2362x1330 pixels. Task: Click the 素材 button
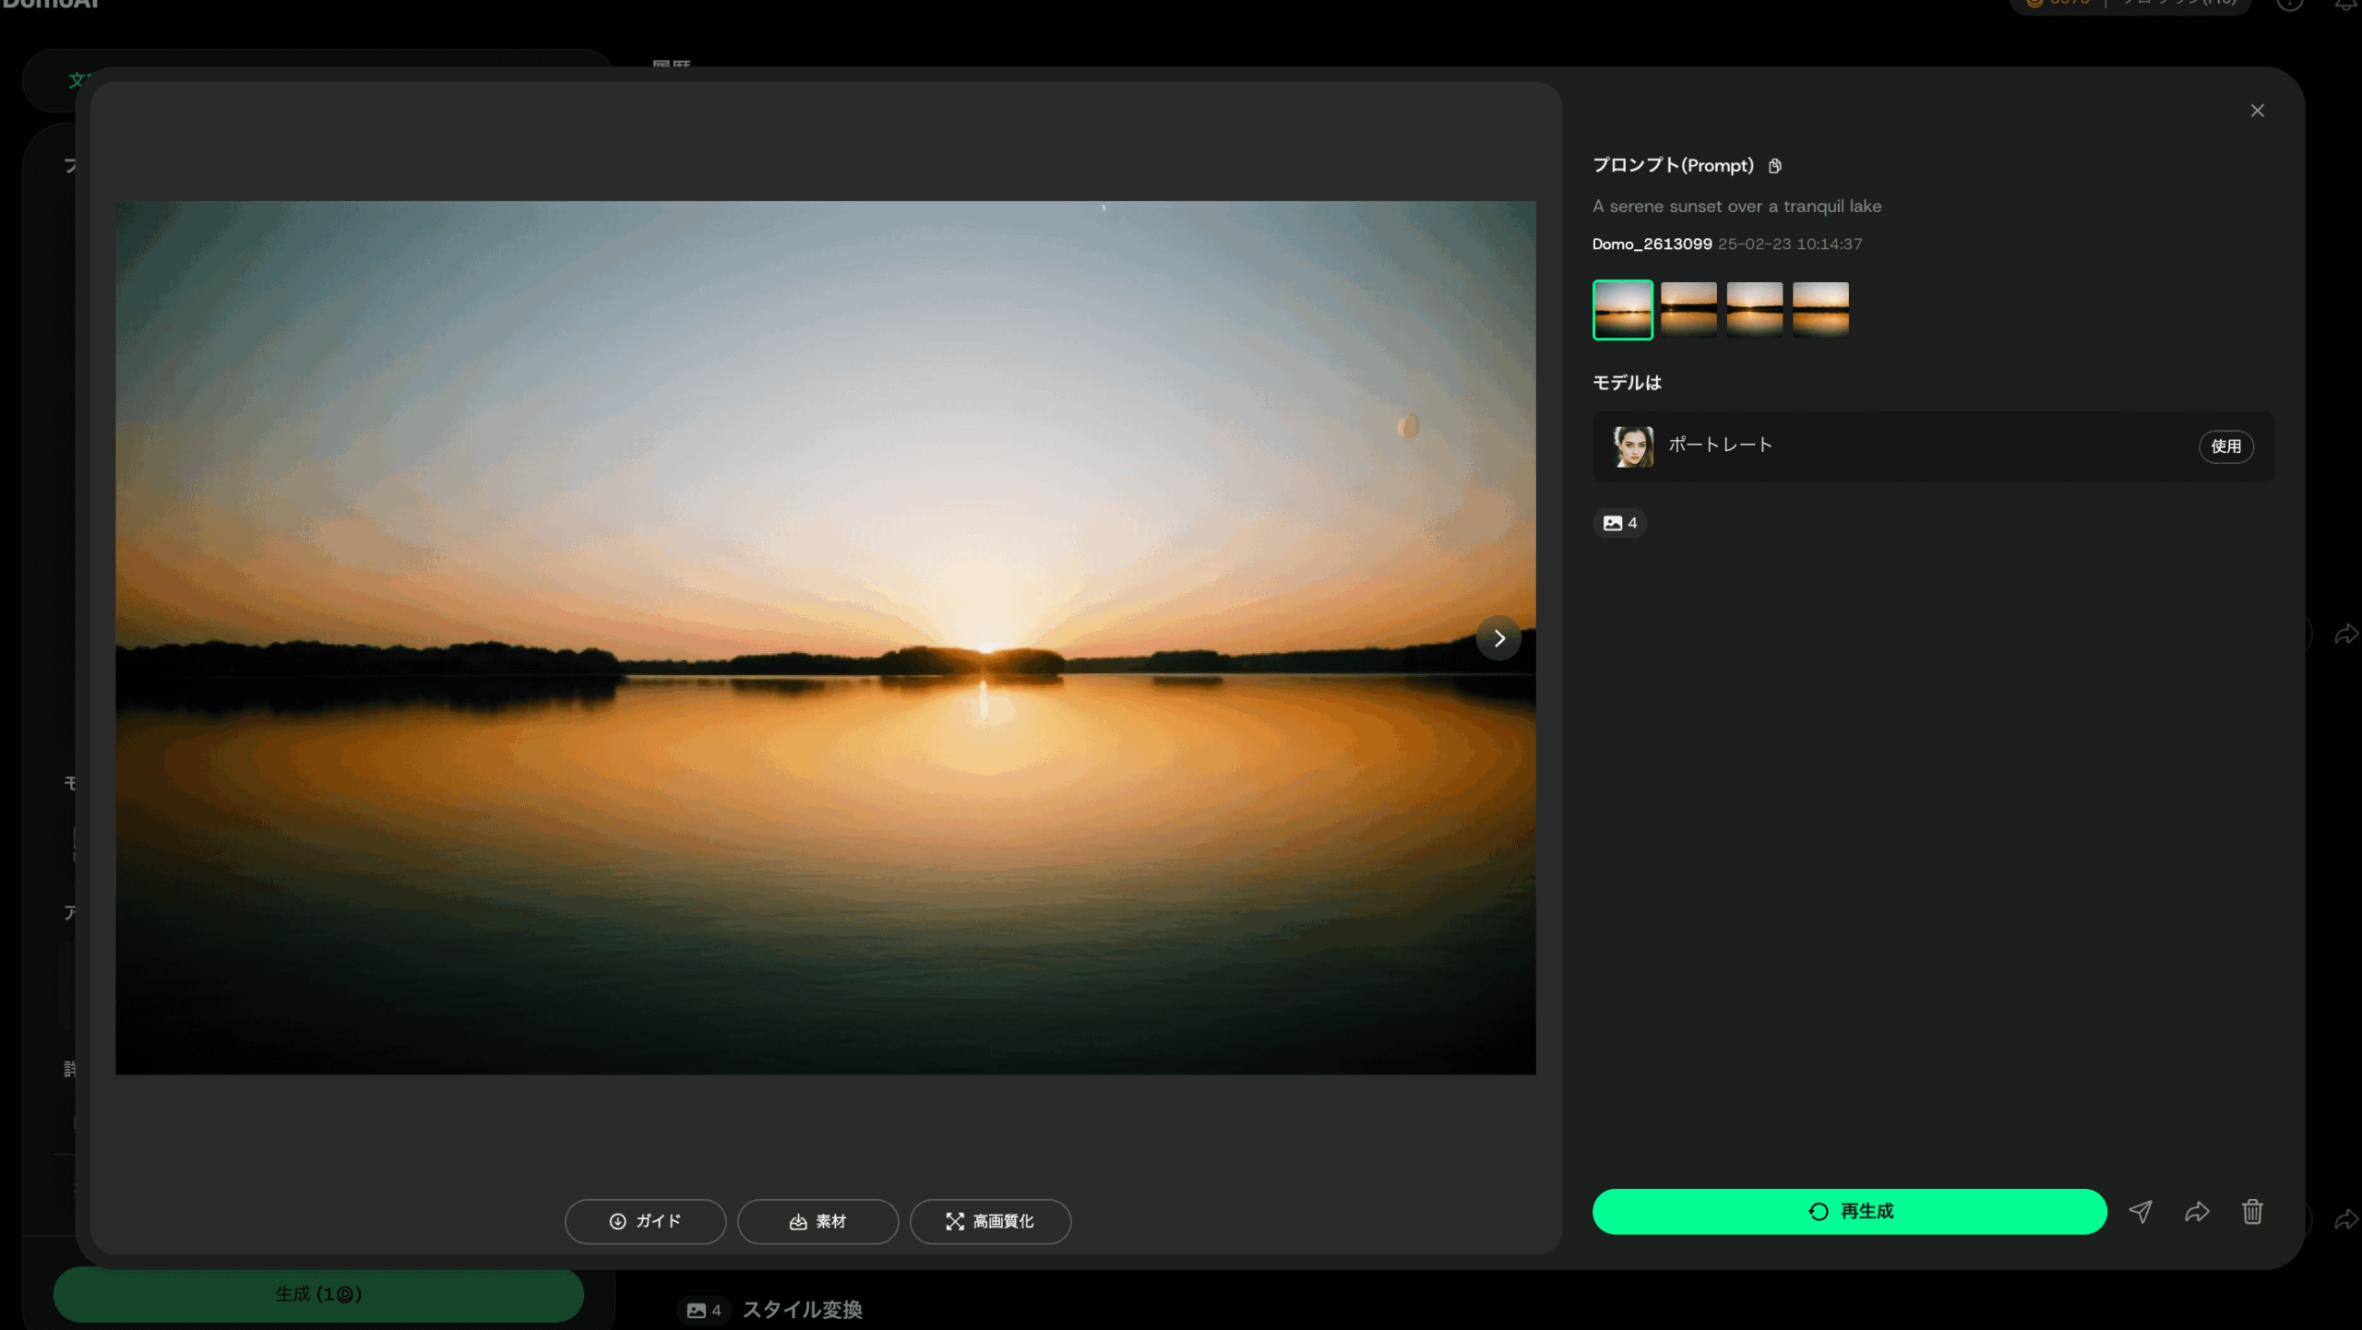click(x=817, y=1221)
